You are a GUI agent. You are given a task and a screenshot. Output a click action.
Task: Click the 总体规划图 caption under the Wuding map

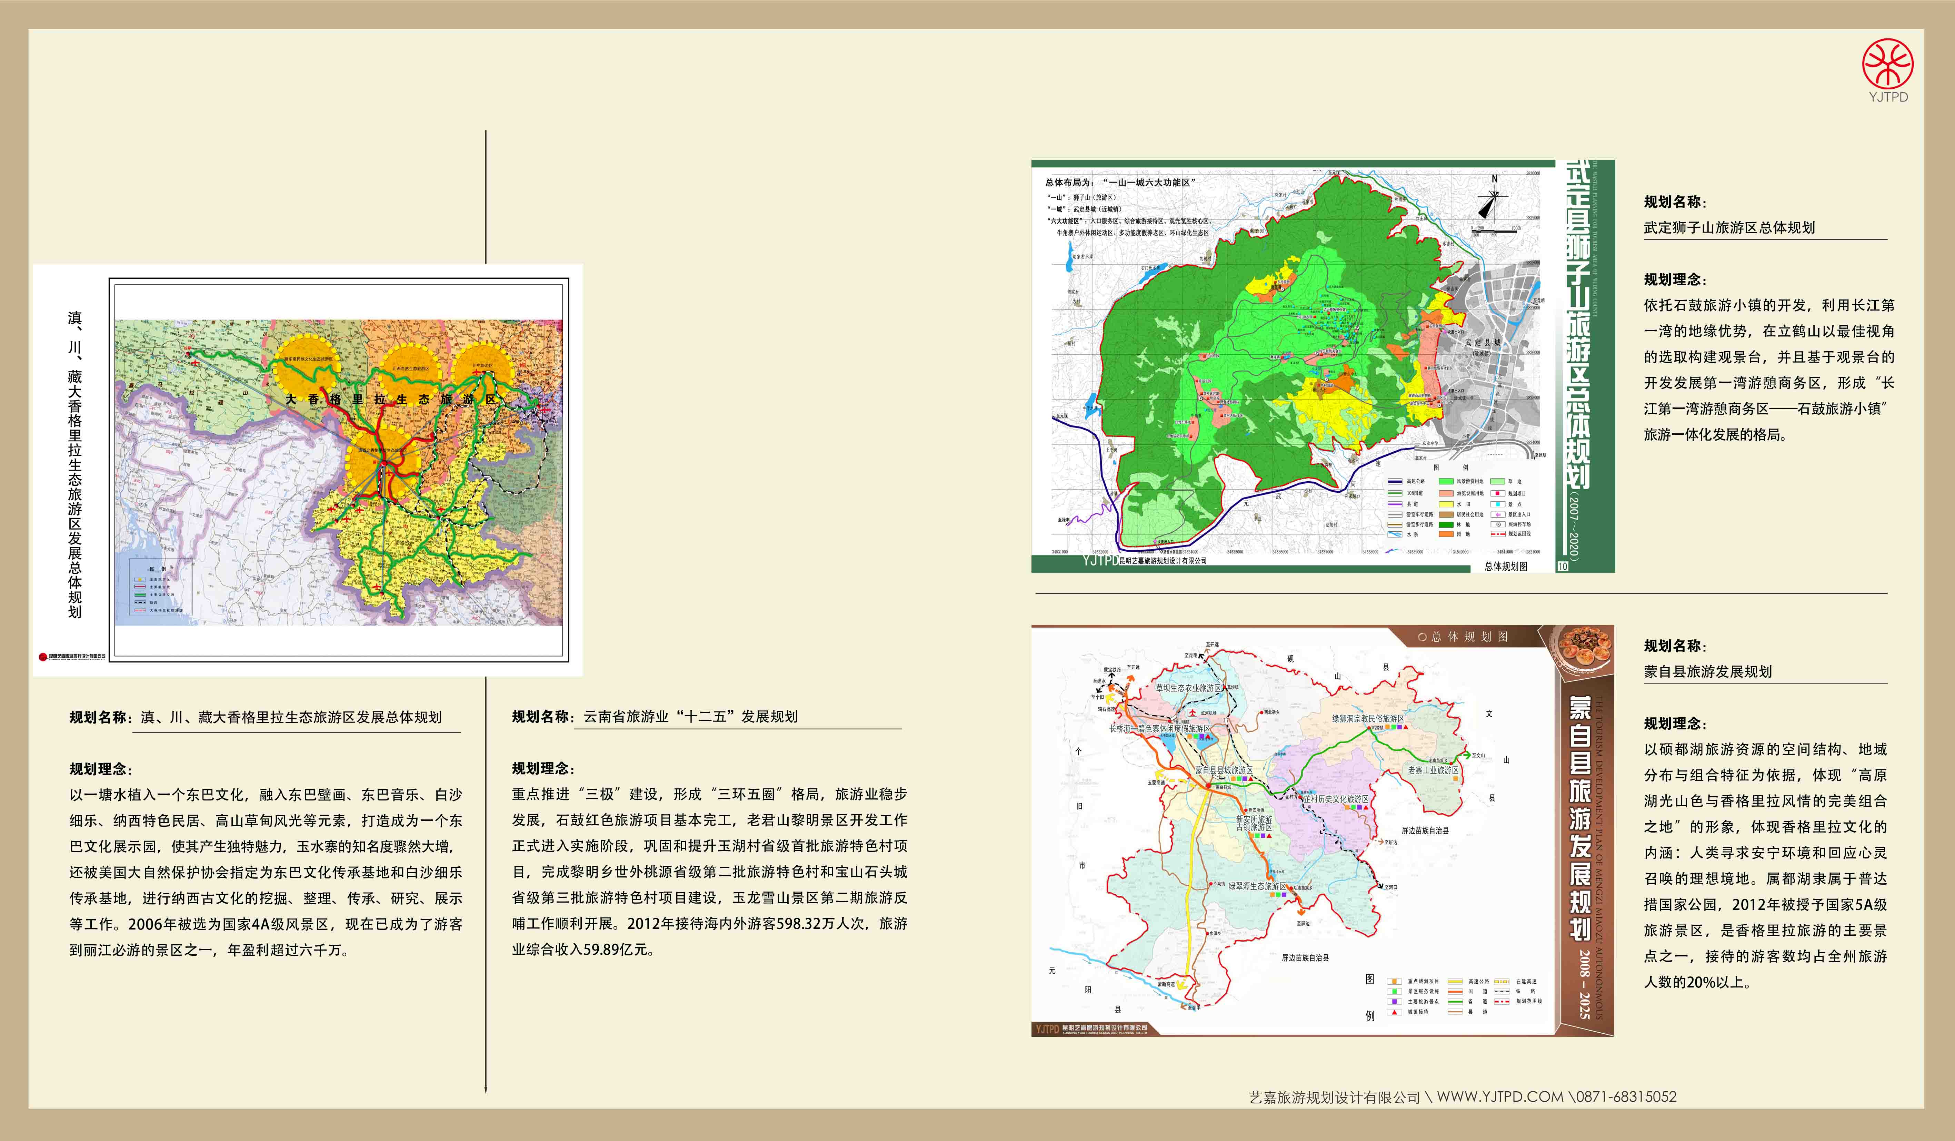[1506, 567]
